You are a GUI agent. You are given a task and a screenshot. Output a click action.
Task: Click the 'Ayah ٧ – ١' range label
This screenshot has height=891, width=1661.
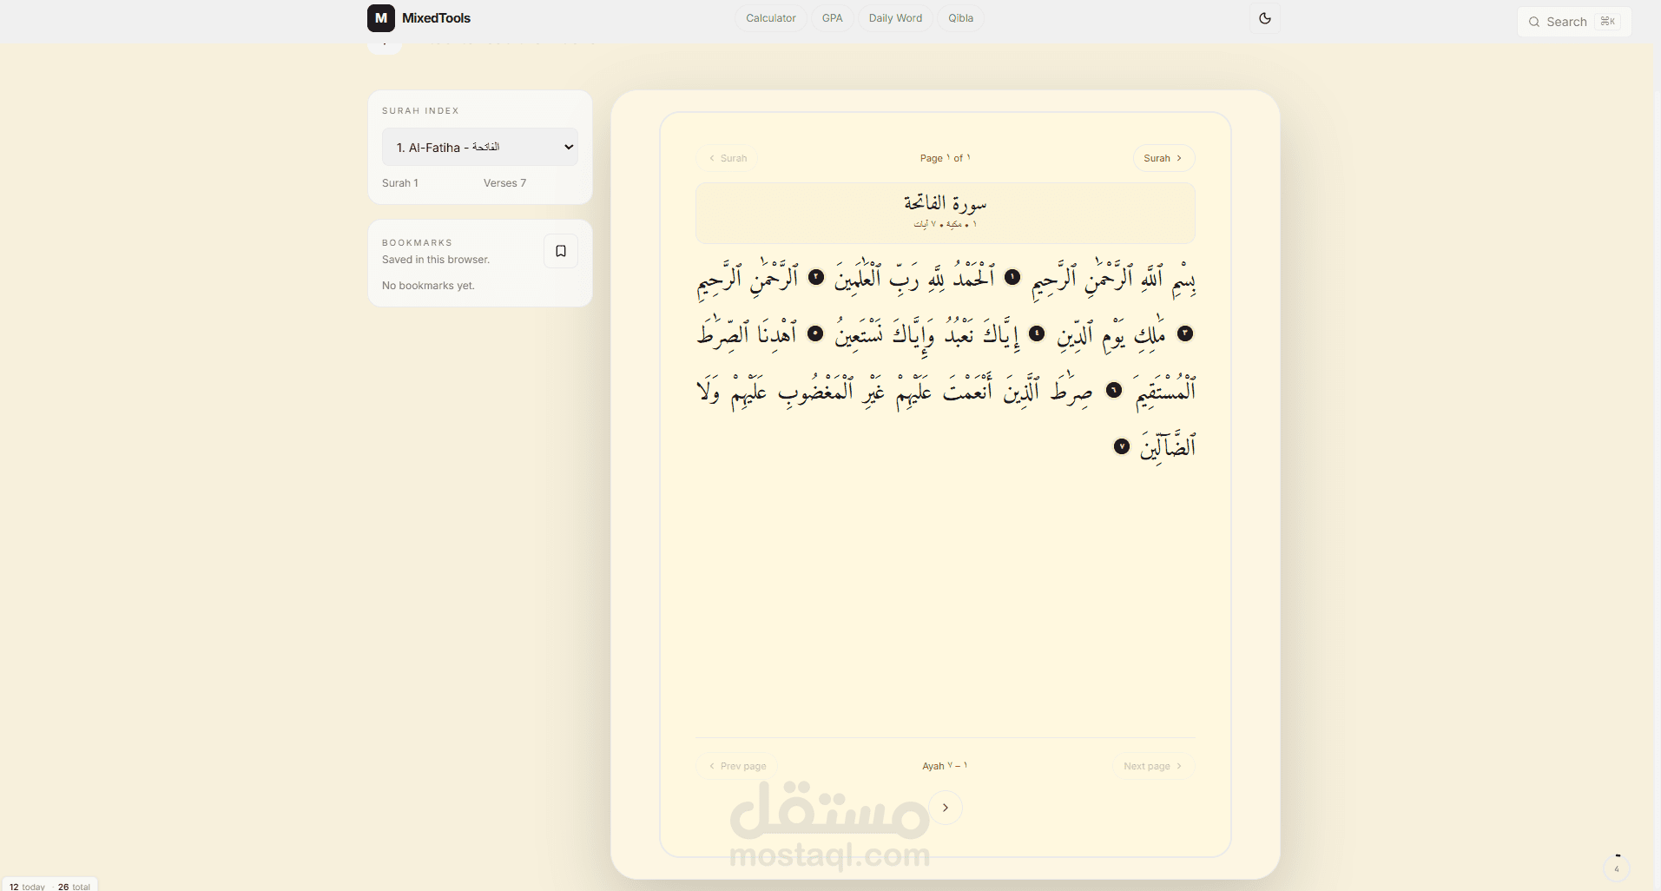pyautogui.click(x=946, y=766)
